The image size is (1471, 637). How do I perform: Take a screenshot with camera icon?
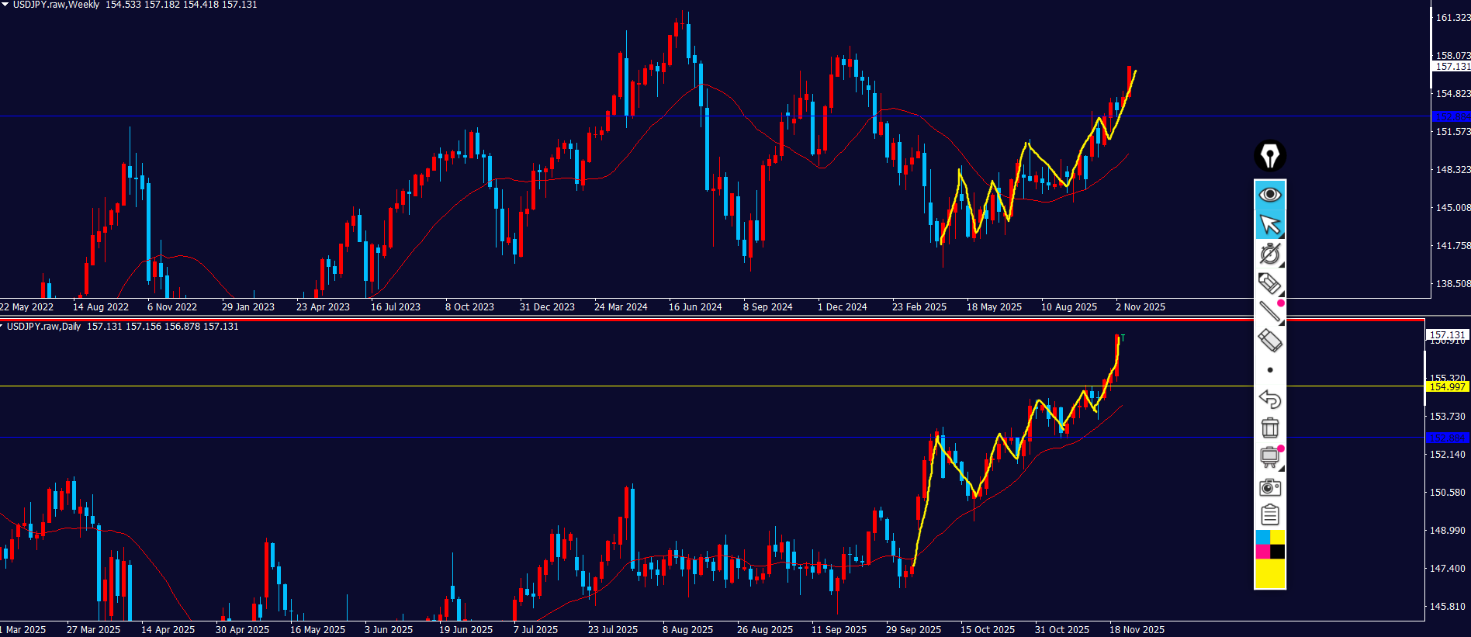(x=1270, y=486)
